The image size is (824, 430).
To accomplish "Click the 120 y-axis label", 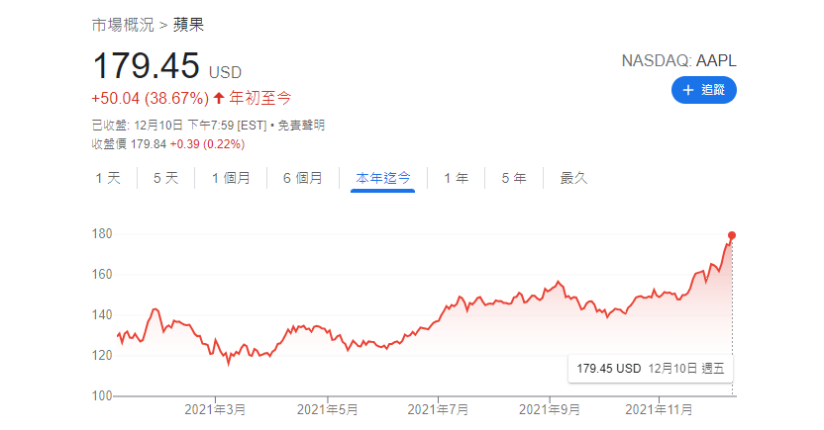I will [x=102, y=356].
